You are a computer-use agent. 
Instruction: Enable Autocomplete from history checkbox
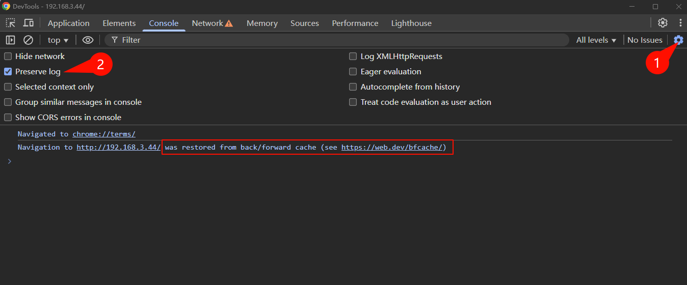[x=353, y=87]
